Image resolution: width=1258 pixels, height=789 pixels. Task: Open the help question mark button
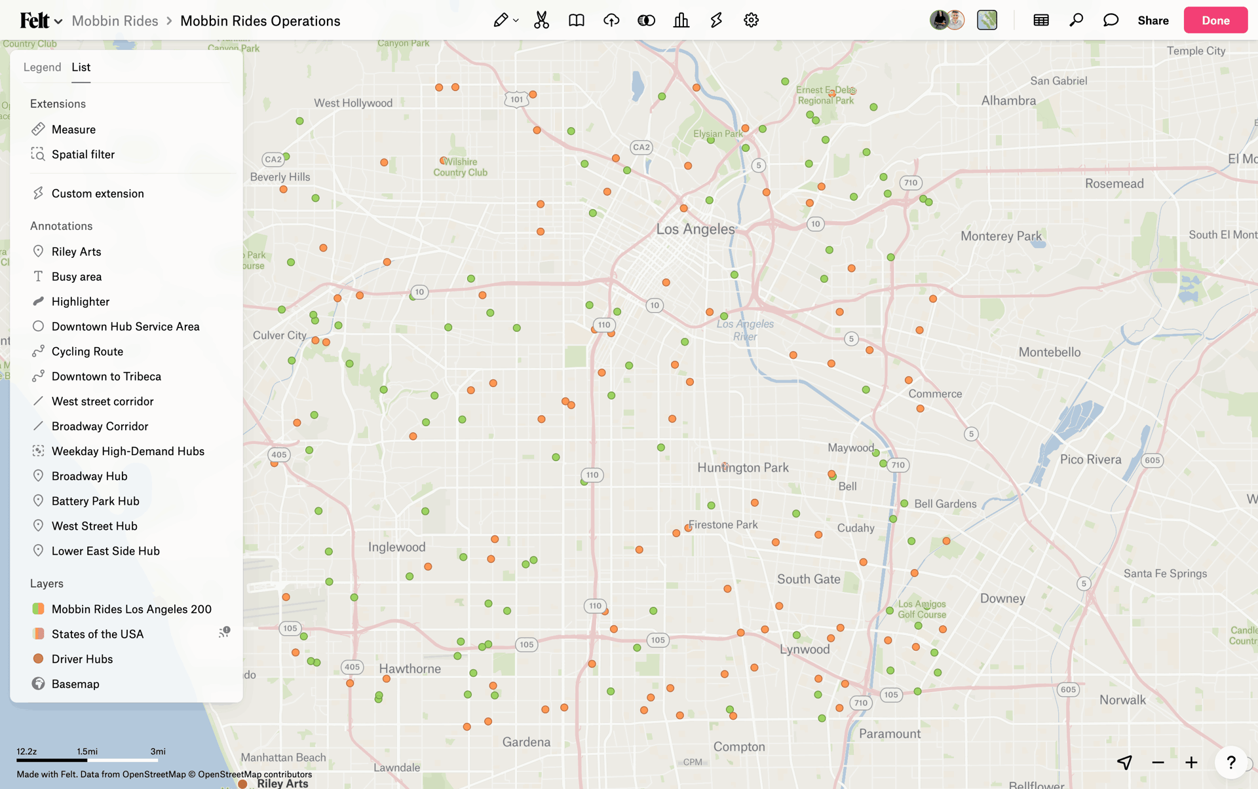pyautogui.click(x=1231, y=762)
